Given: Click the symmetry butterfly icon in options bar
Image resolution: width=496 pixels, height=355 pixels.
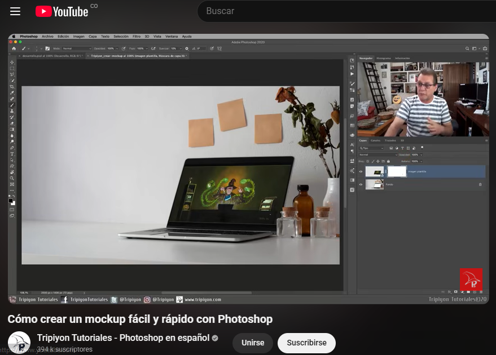Looking at the screenshot, I should [219, 48].
